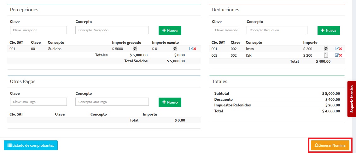Click the Generar Nomina button
Image resolution: width=356 pixels, height=153 pixels.
pos(330,145)
